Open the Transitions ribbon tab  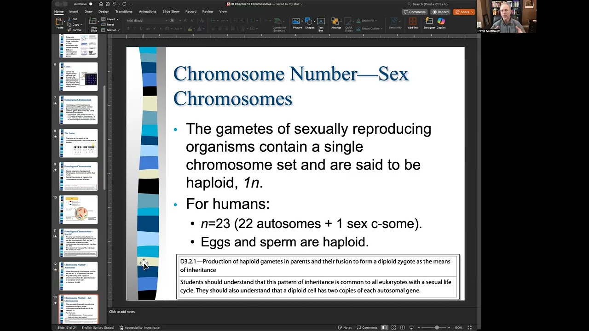tap(124, 11)
